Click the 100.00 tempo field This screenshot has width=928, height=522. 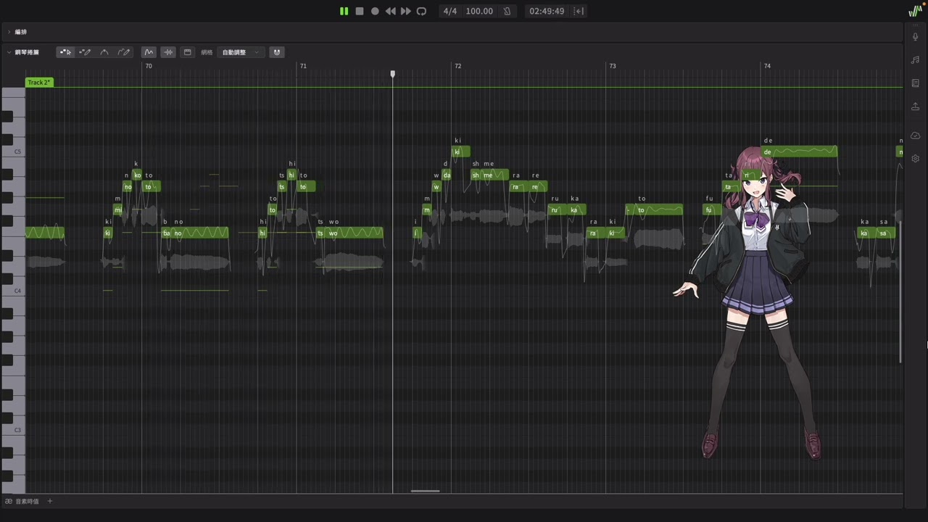click(x=479, y=11)
